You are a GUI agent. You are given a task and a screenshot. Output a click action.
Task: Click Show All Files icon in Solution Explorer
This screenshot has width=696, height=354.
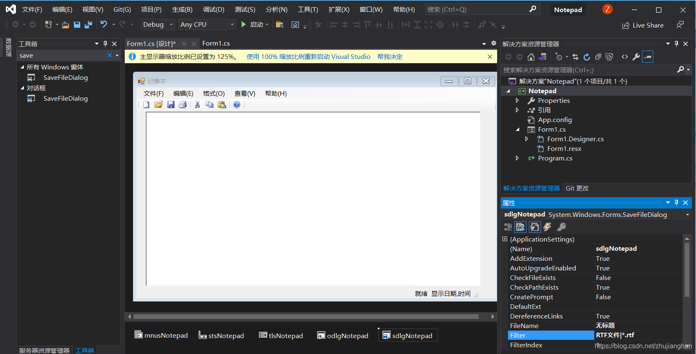coord(609,57)
